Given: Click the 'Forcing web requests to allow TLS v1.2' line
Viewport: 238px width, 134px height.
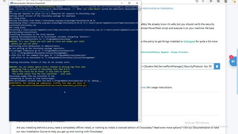Looking at the screenshot, I should (x=52, y=14).
